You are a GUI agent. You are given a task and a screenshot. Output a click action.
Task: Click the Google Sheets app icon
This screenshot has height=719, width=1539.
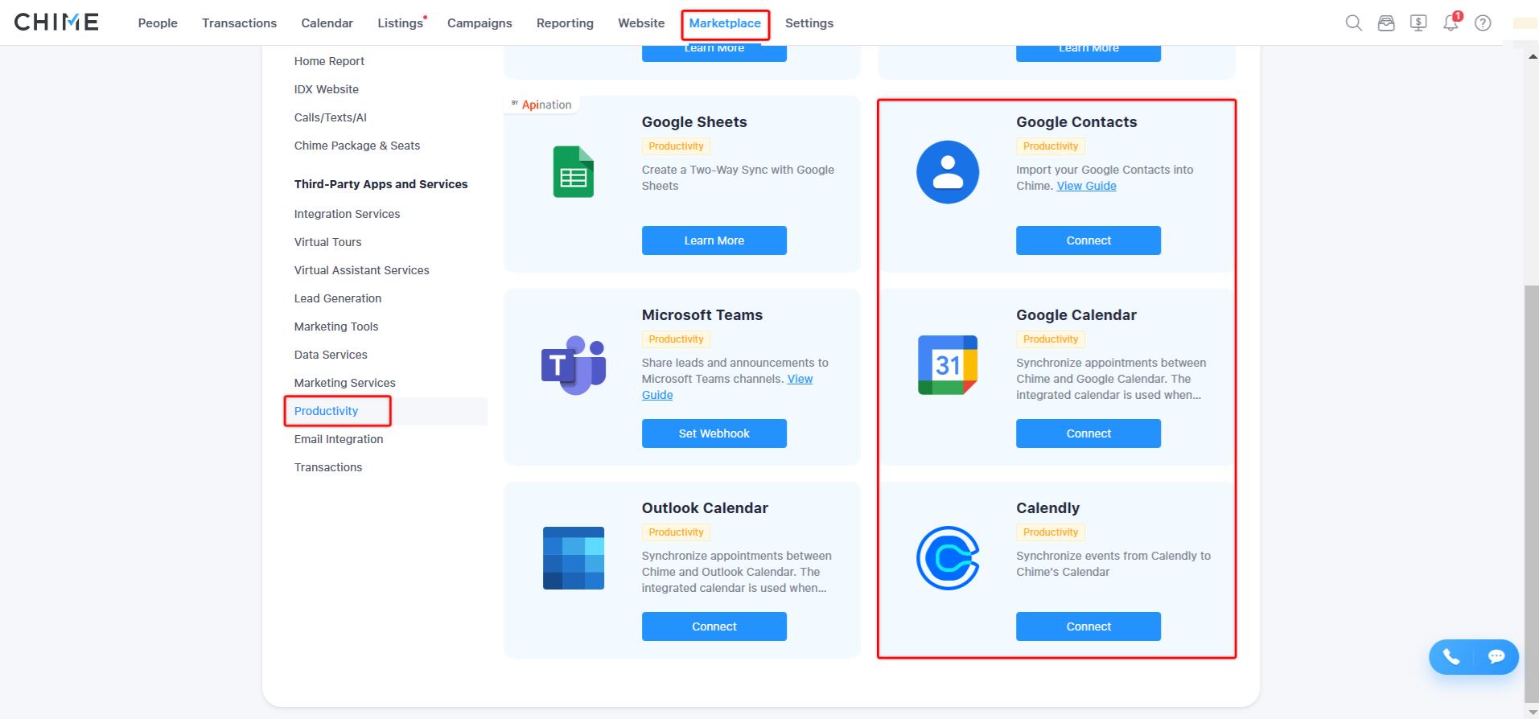(x=574, y=172)
